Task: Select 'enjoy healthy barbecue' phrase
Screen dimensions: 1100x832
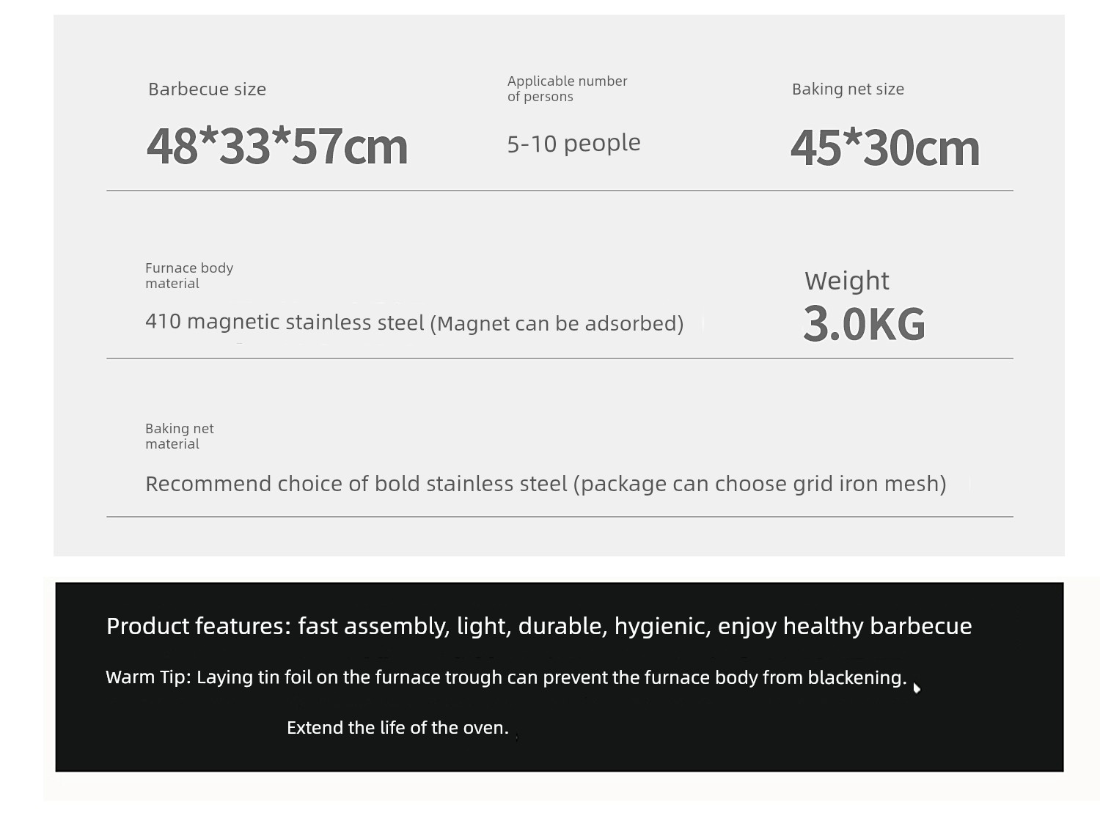Action: point(845,626)
